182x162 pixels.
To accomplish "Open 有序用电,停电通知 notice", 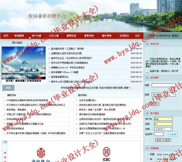I will (16, 110).
